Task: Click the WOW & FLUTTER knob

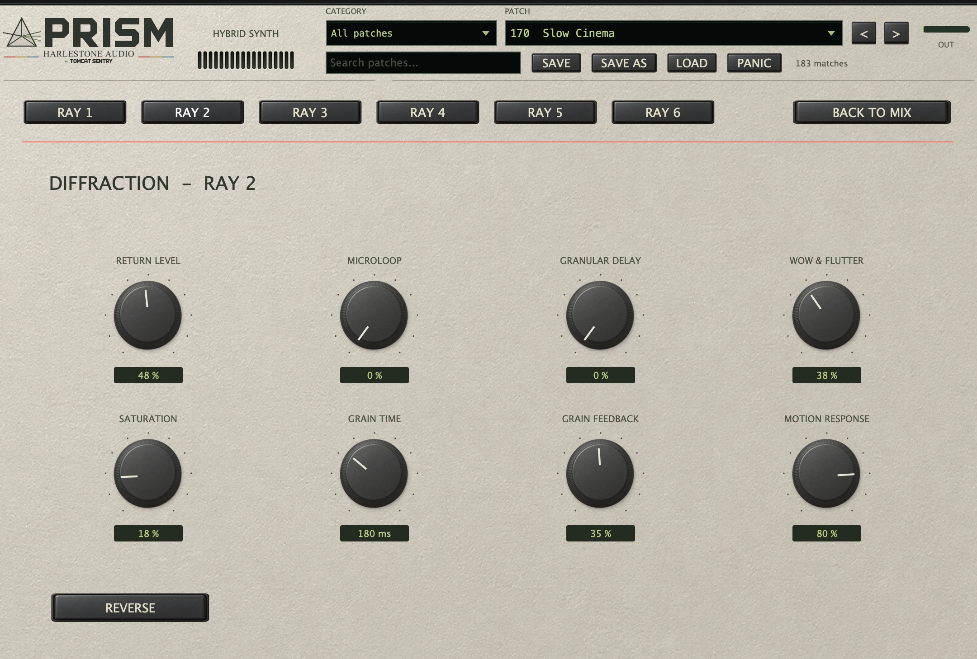Action: [x=826, y=315]
